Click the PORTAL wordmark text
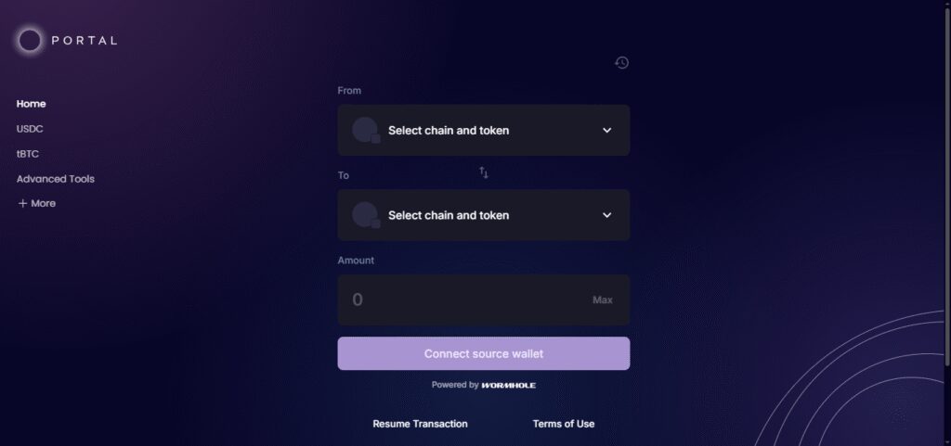The width and height of the screenshot is (951, 446). tap(85, 41)
